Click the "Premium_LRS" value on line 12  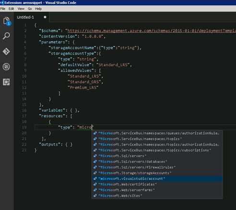[83, 87]
